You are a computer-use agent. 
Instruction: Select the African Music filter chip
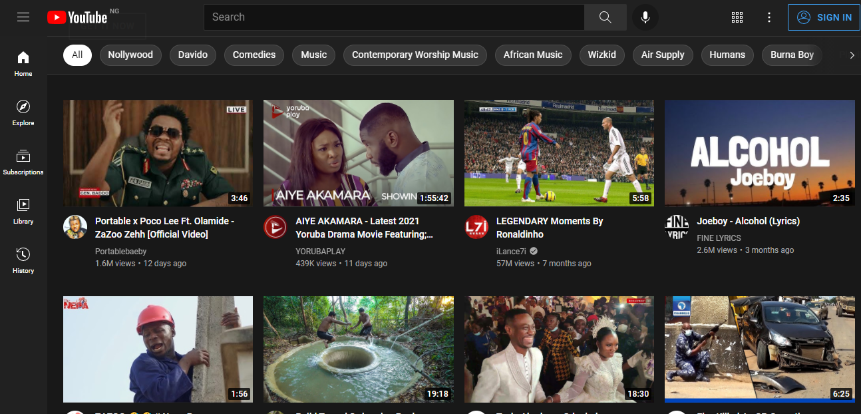(533, 55)
